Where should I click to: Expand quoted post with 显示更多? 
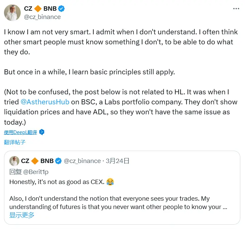[22, 215]
